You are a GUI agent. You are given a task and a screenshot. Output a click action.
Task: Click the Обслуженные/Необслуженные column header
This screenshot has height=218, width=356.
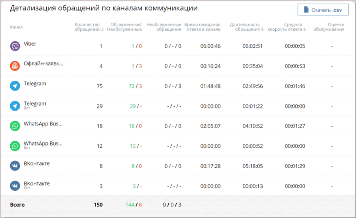tap(125, 27)
